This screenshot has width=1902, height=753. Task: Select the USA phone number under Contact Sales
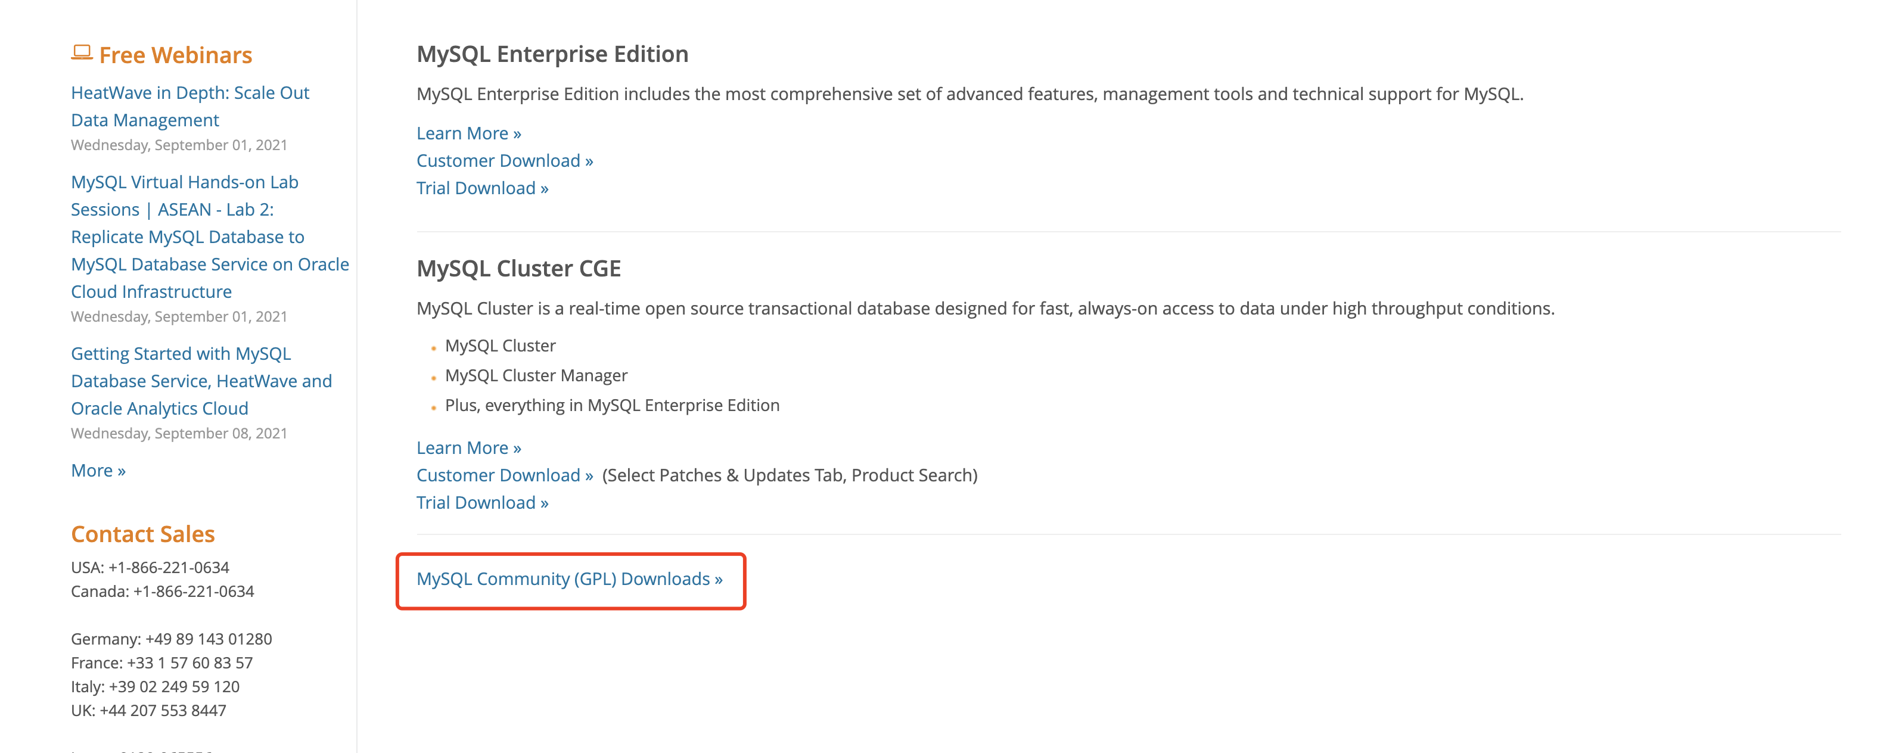[150, 567]
